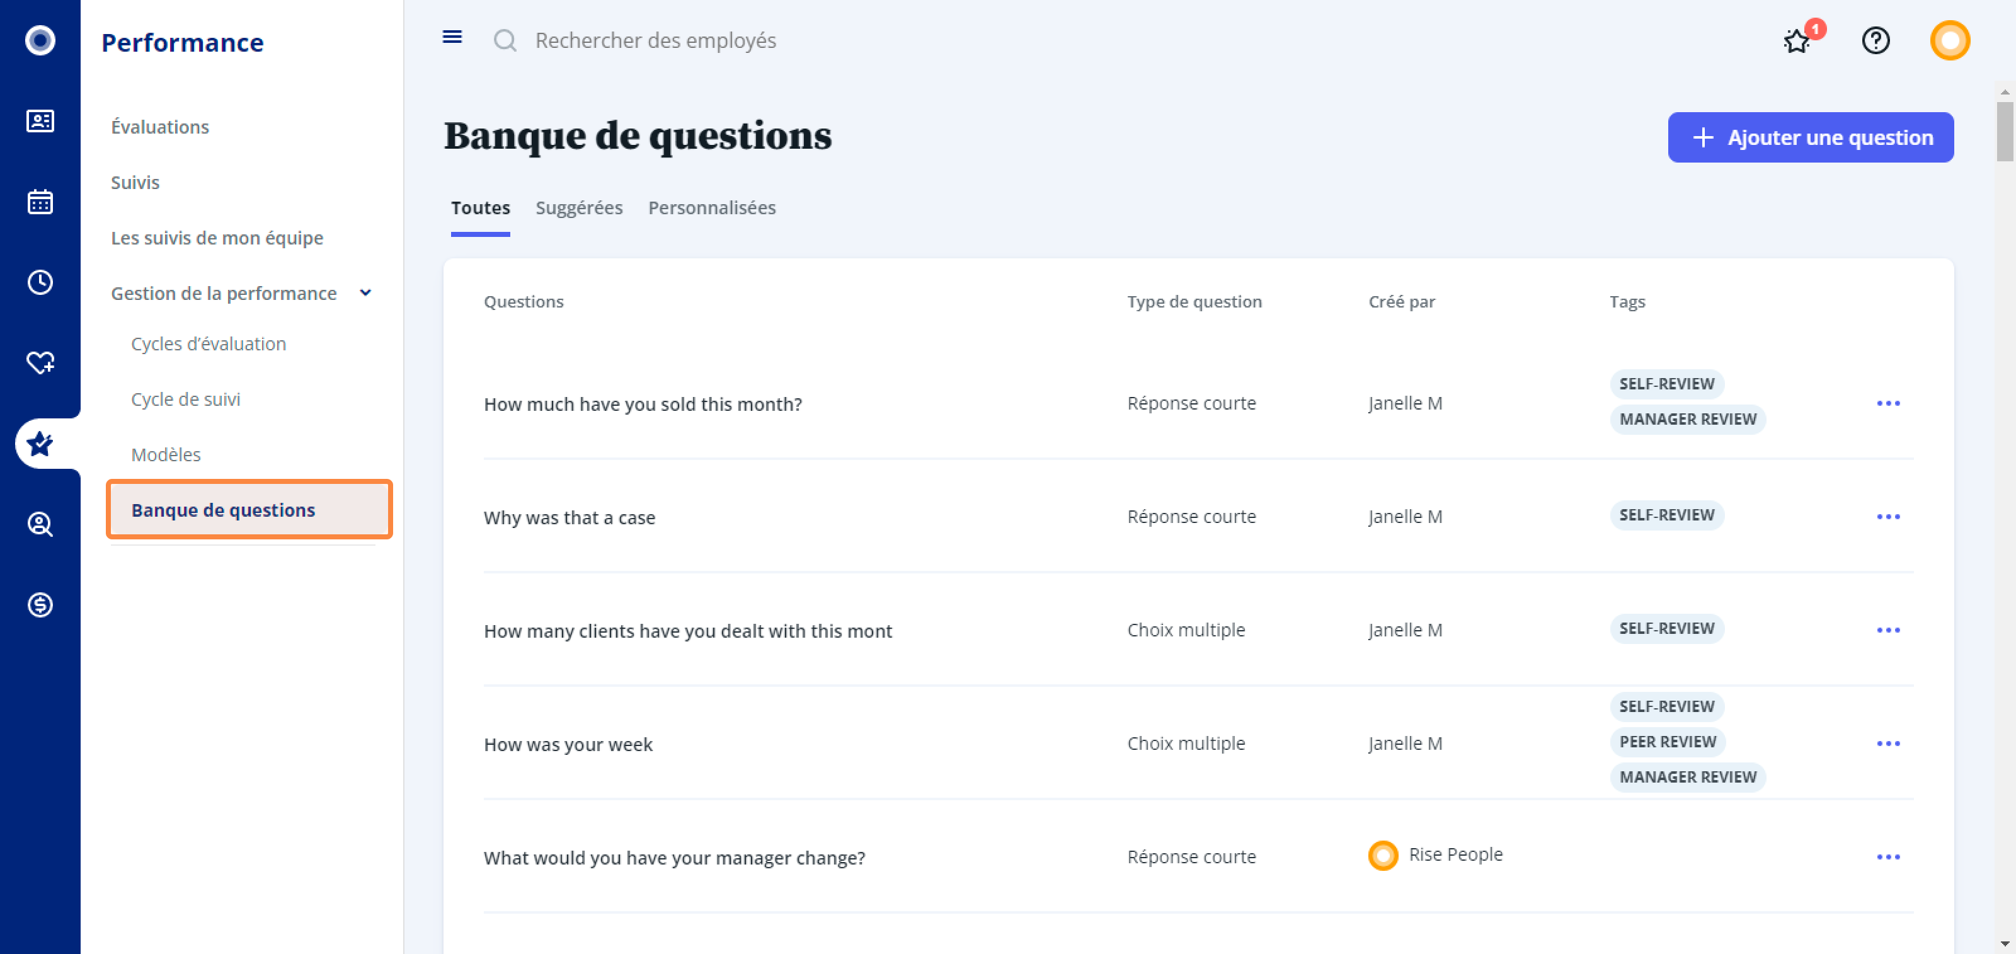Toggle the hamburger menu icon

coord(452,37)
